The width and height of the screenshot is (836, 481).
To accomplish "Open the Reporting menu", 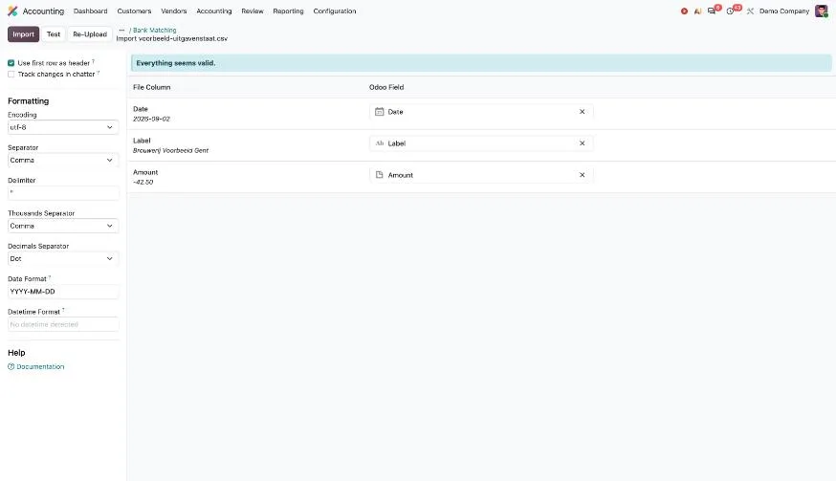I will click(x=288, y=11).
